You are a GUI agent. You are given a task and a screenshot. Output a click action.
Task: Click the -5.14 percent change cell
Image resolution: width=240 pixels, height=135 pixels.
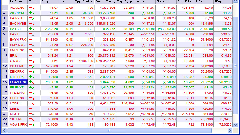66,61
